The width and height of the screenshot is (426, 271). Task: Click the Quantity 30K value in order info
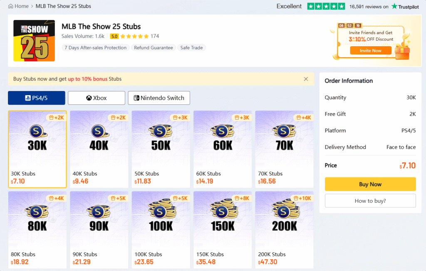(x=411, y=98)
